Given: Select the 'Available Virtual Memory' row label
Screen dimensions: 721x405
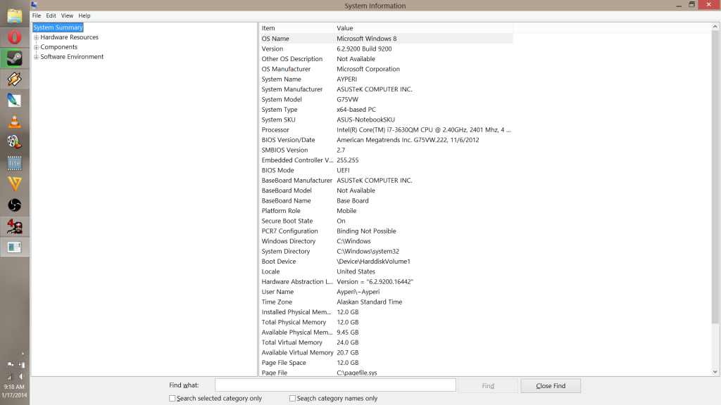Looking at the screenshot, I should point(298,352).
